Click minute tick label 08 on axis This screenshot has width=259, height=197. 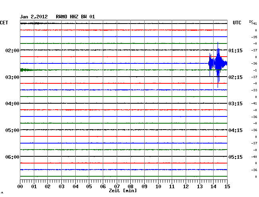point(130,186)
